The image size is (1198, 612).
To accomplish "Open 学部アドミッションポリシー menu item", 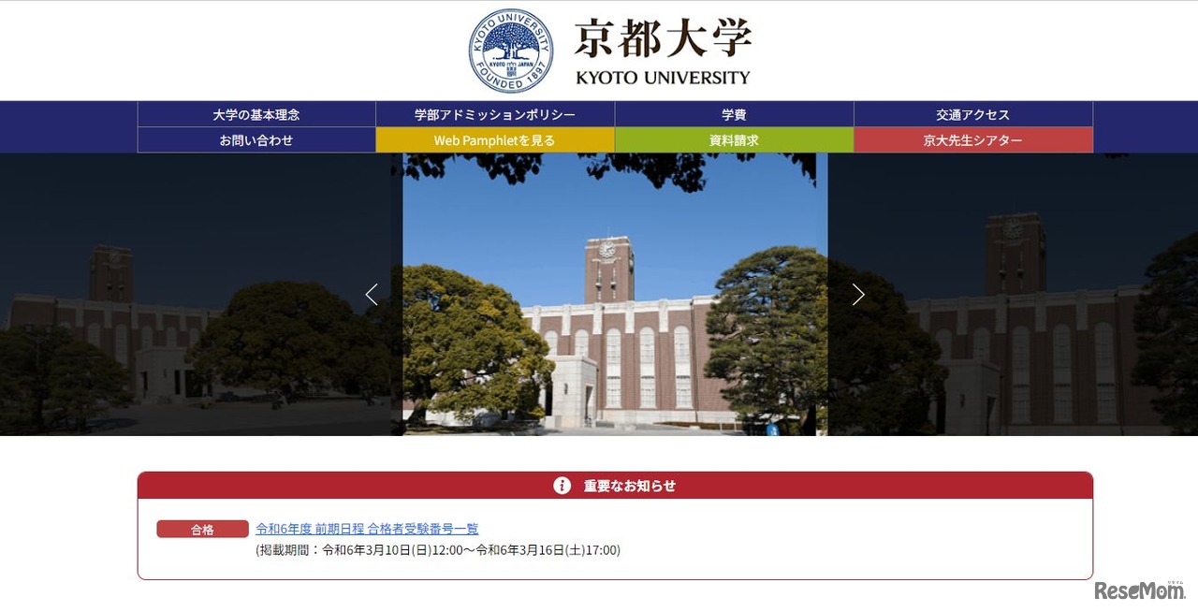I will (495, 114).
